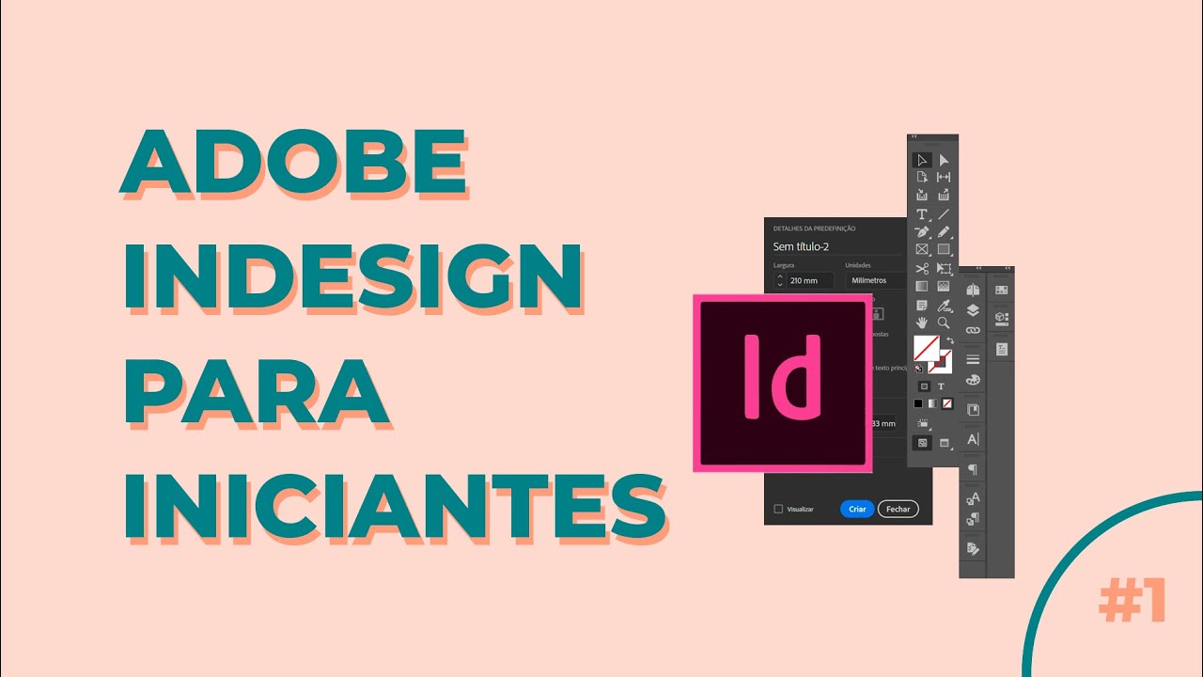Viewport: 1203px width, 677px height.
Task: Select the Hand tool
Action: tap(922, 323)
